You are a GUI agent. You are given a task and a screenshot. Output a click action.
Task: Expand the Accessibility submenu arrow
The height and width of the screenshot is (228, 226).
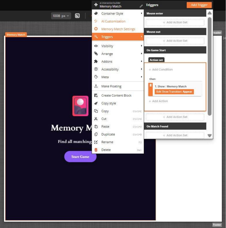(142, 69)
